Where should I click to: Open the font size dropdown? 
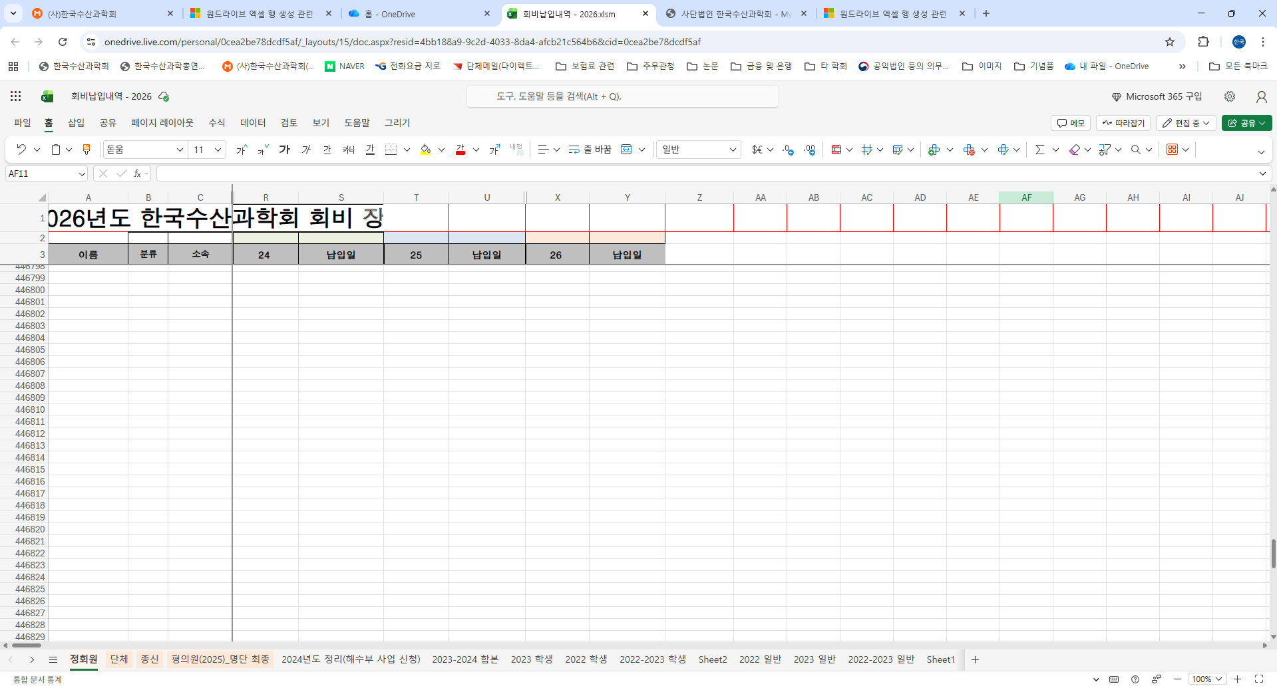[217, 150]
